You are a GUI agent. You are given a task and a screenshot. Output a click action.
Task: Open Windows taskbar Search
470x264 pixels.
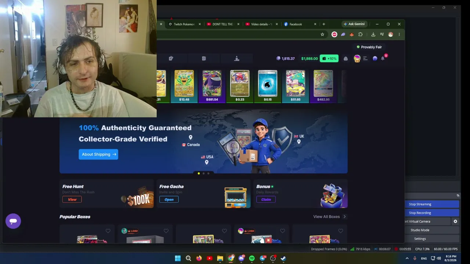click(188, 258)
